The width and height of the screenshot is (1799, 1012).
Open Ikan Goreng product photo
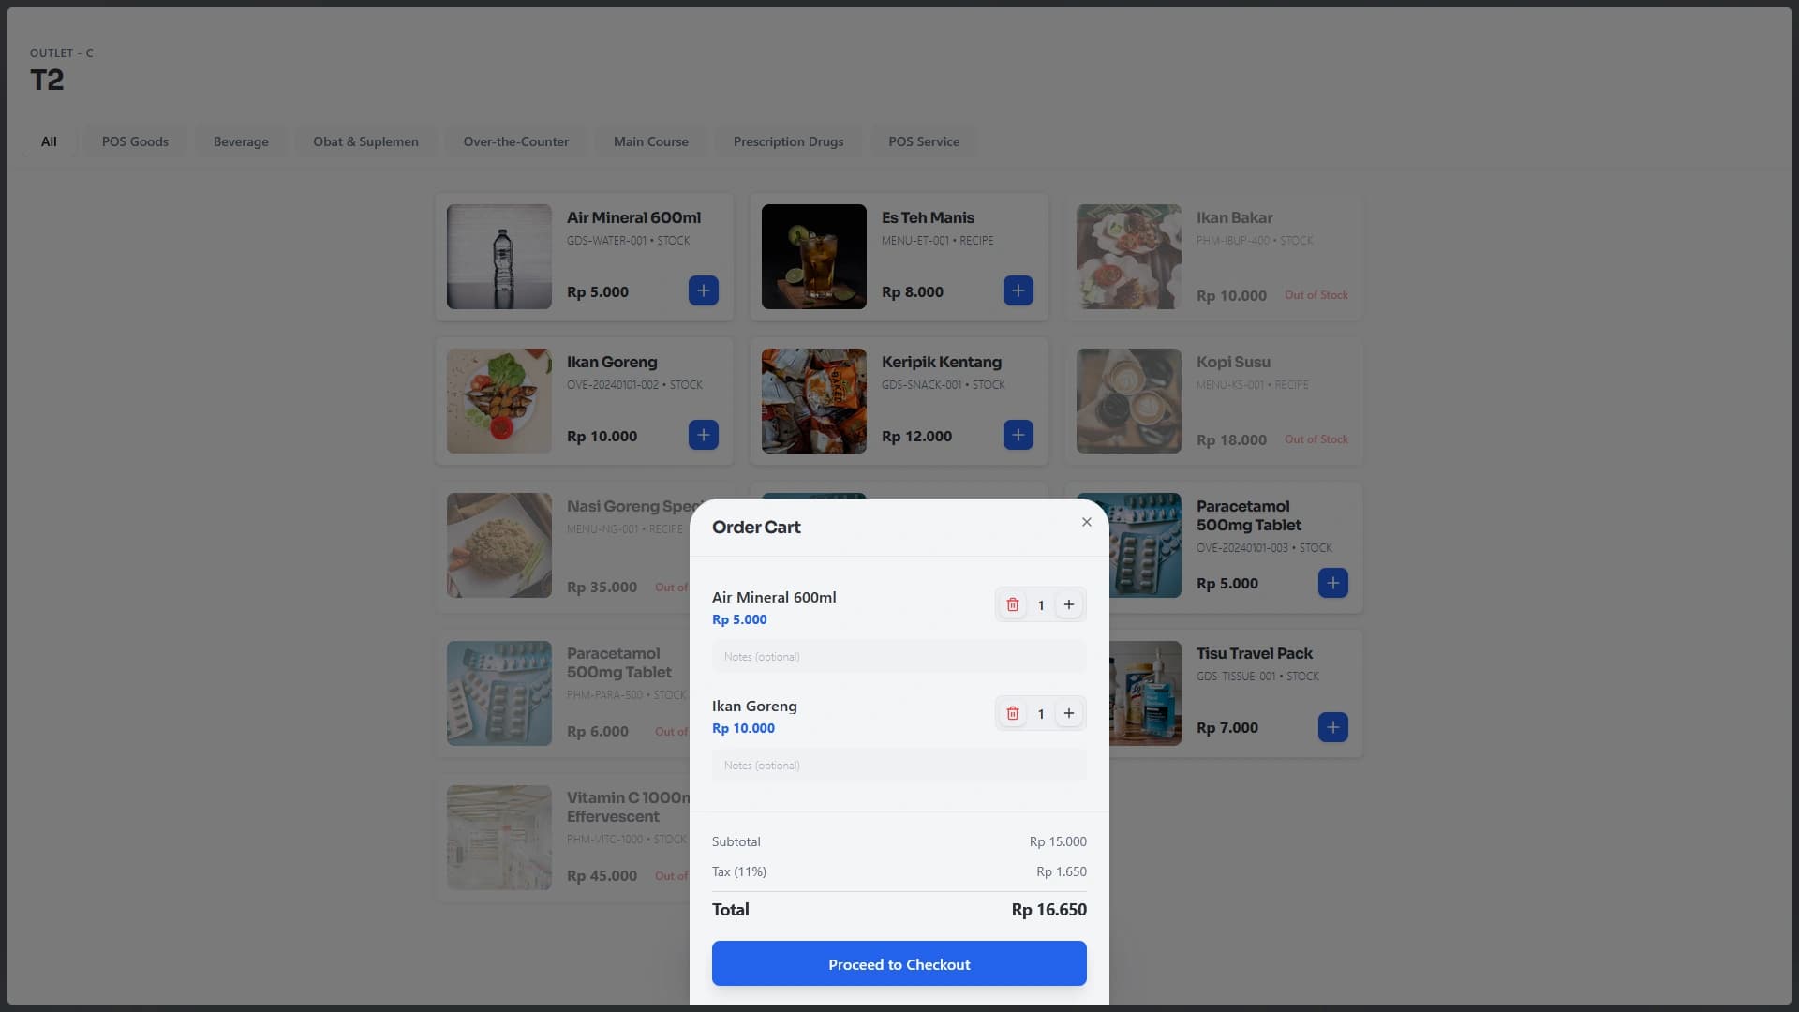click(x=499, y=401)
